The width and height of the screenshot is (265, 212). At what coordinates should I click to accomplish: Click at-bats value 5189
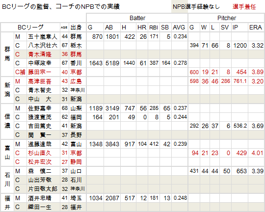pyautogui.click(x=112, y=63)
